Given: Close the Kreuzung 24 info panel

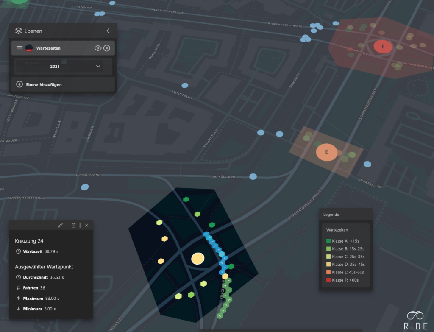Looking at the screenshot, I should point(86,226).
